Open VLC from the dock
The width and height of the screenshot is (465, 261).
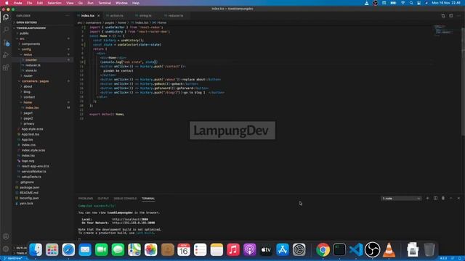pos(389,249)
